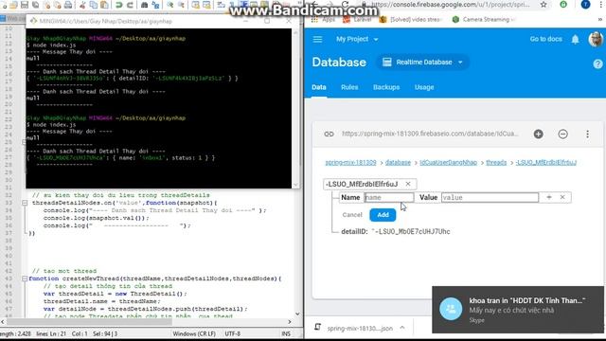Open the Firebase hamburger navigation menu
606x341 pixels.
coord(317,39)
